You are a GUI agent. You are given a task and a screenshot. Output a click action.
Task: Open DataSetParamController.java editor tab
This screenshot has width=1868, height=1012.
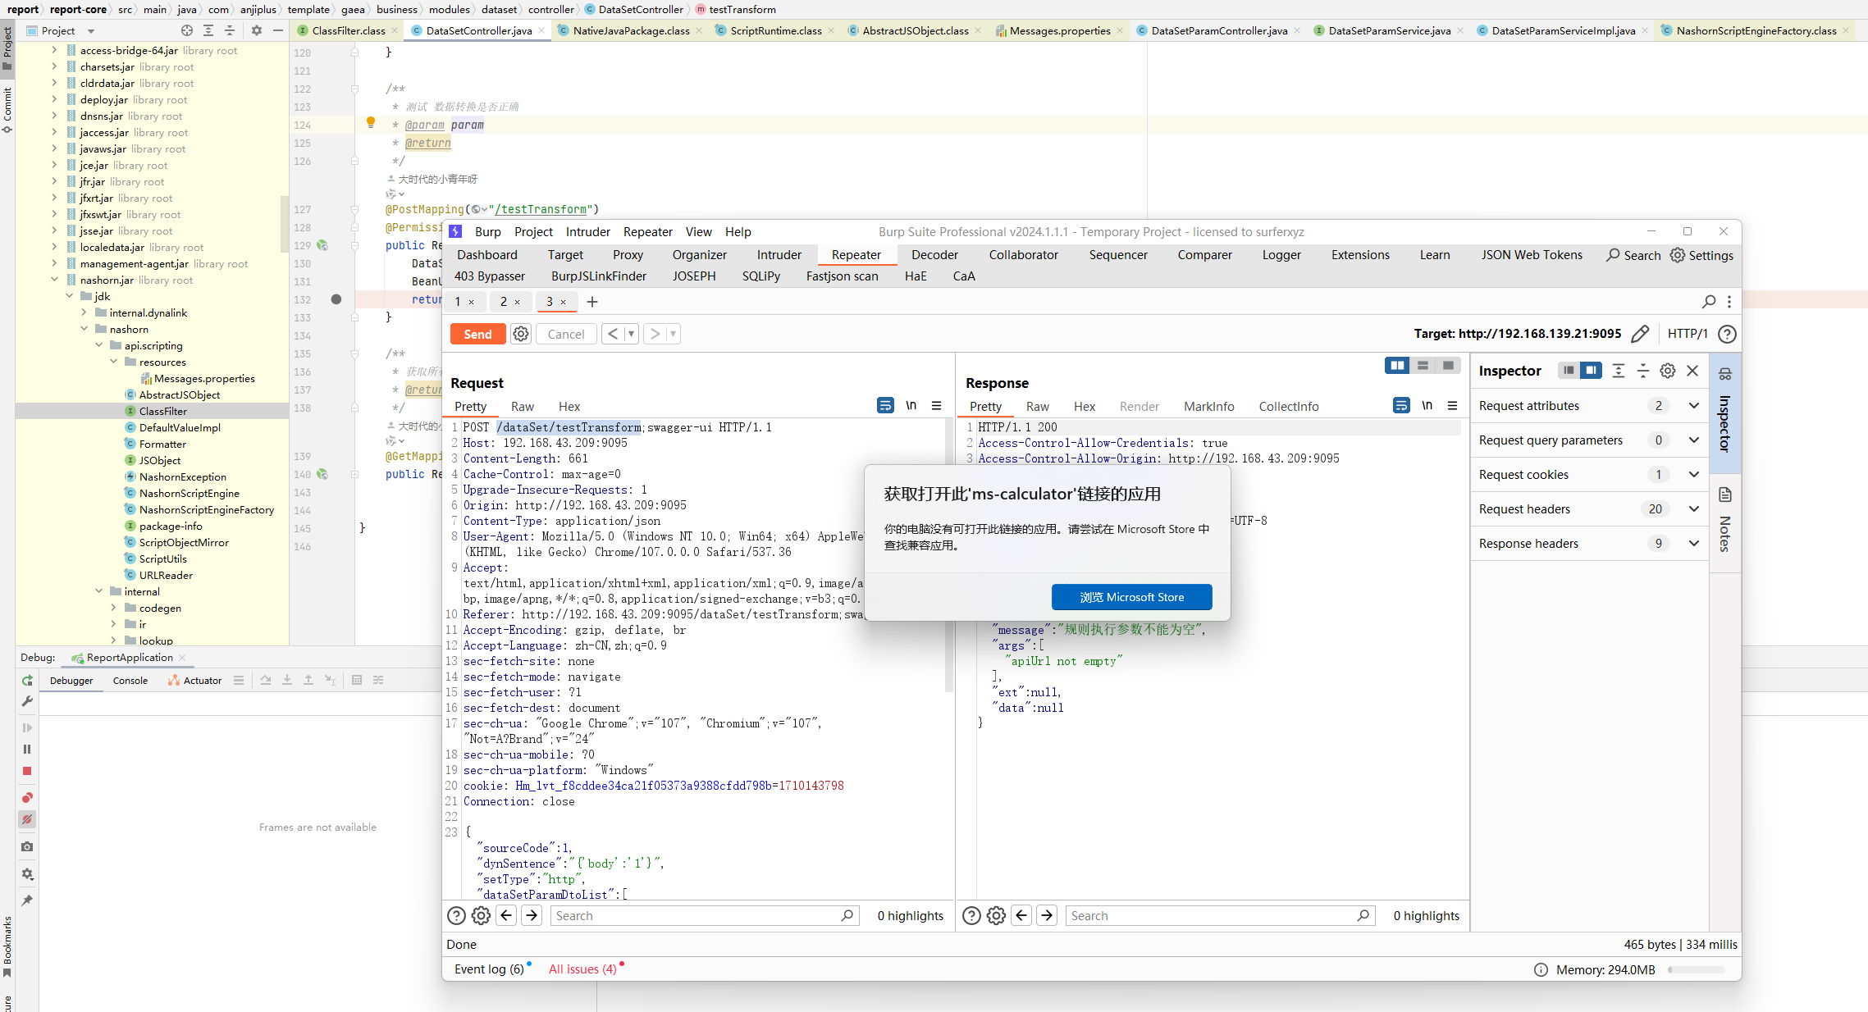coord(1219,30)
